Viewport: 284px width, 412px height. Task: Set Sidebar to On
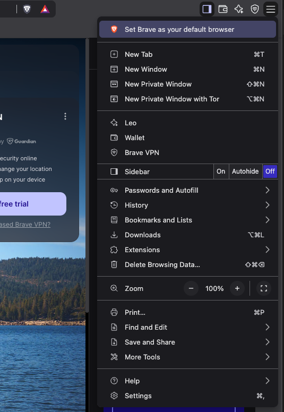tap(221, 171)
